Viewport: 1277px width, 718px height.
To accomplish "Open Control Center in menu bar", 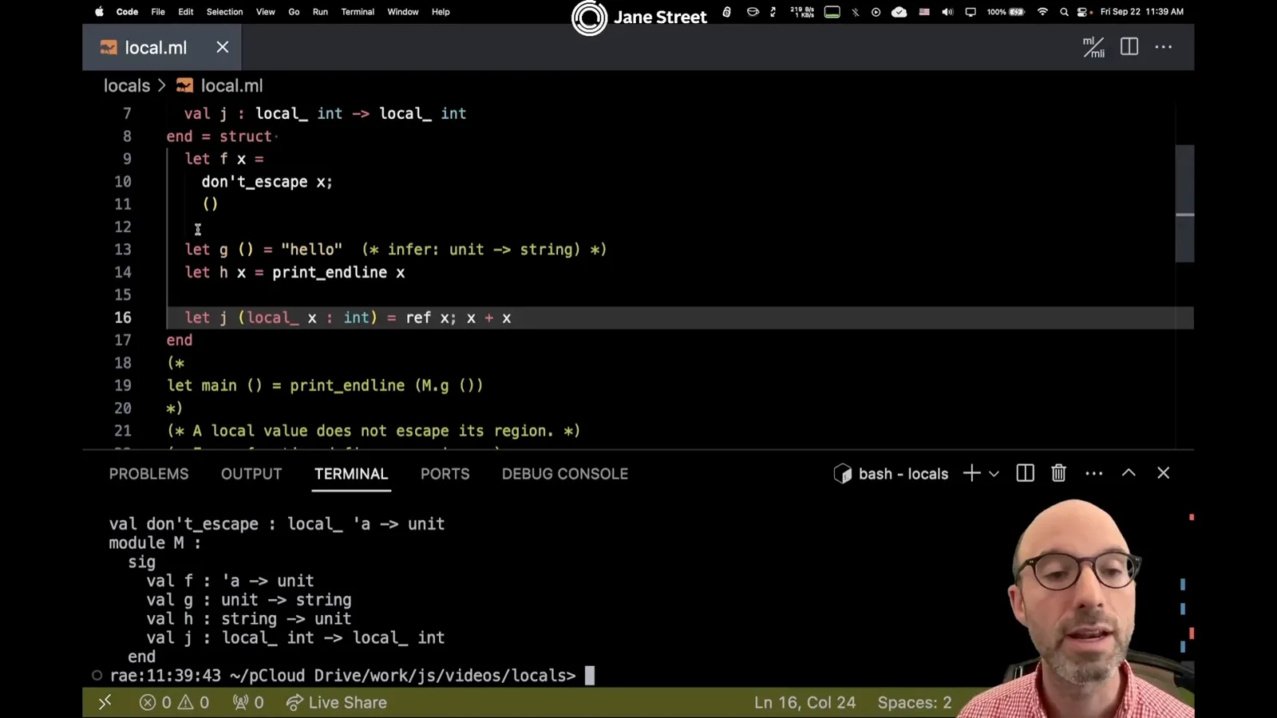I will pyautogui.click(x=1083, y=12).
